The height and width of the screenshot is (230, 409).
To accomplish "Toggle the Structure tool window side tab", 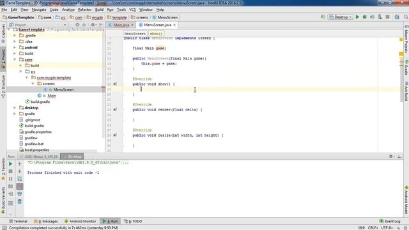I will (x=3, y=86).
